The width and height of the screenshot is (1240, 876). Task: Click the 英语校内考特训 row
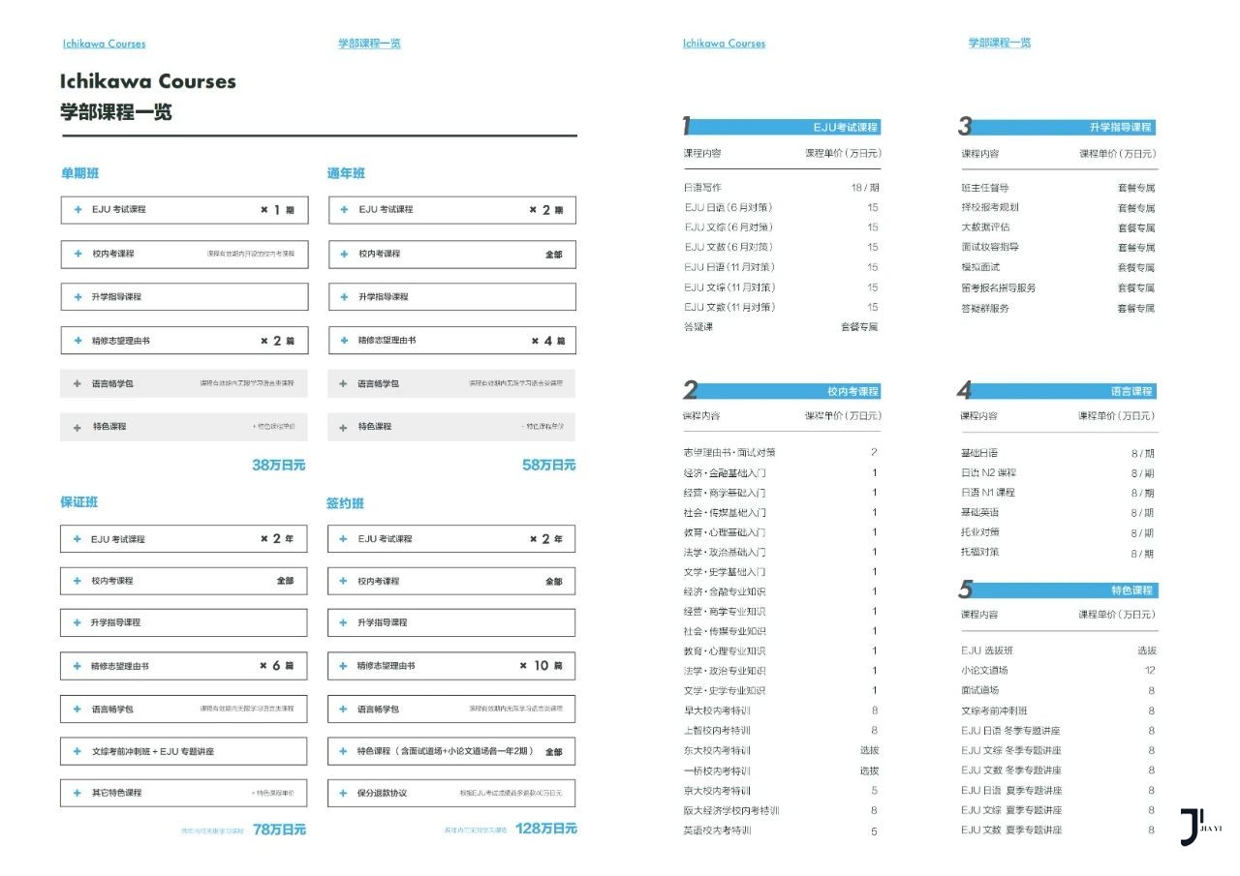782,831
